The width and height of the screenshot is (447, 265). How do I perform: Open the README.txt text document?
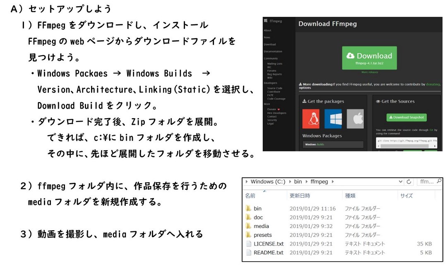point(268,252)
